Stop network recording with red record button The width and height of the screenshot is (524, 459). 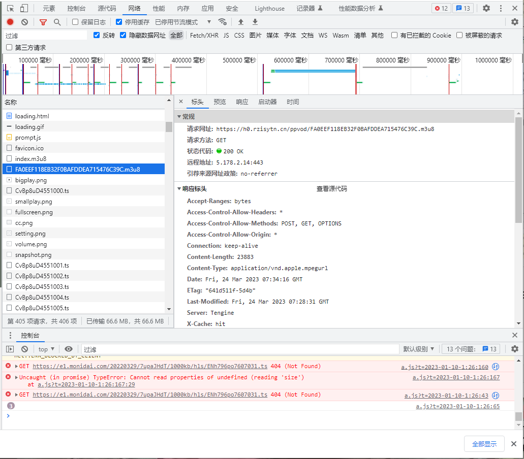[x=10, y=22]
